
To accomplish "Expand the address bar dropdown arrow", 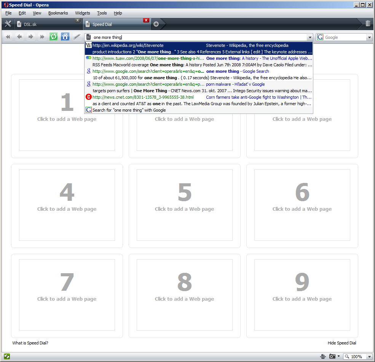I will click(310, 37).
